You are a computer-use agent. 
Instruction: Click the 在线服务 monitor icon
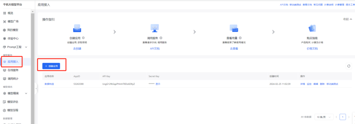click(x=5, y=70)
